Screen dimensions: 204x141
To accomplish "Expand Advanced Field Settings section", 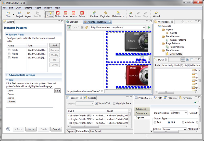I will tap(7, 75).
